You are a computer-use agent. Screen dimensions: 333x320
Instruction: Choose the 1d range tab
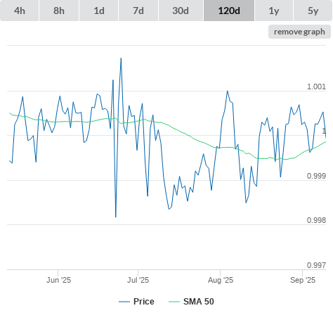[99, 11]
